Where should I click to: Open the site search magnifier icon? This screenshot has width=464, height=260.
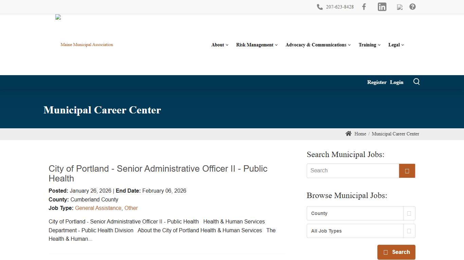click(x=416, y=82)
